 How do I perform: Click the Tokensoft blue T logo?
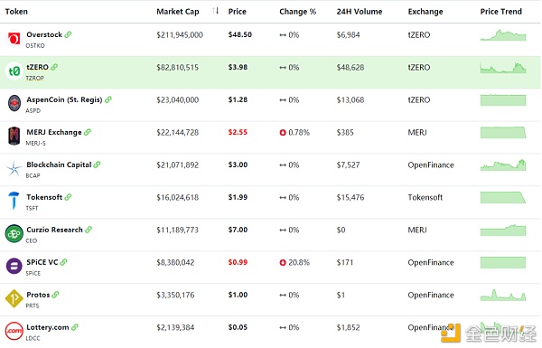[x=14, y=201]
